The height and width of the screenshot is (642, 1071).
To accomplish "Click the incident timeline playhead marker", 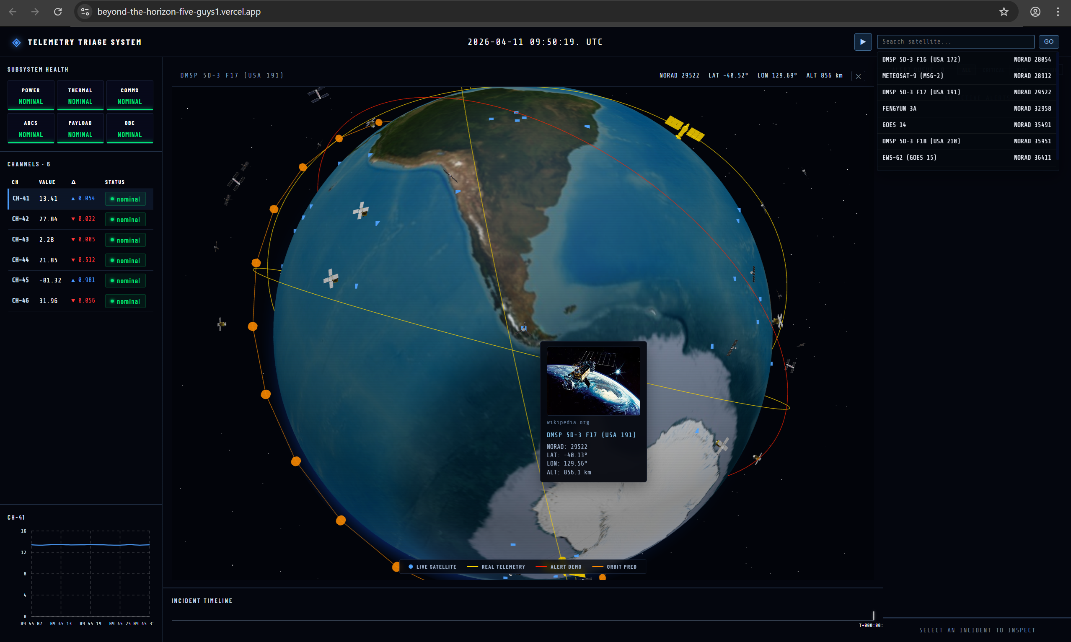I will [x=873, y=616].
